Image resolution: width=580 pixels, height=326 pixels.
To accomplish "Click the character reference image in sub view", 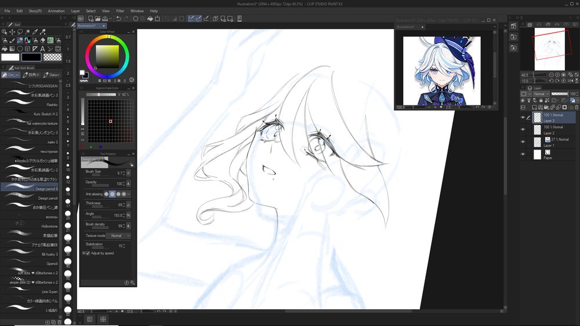I will pos(441,71).
